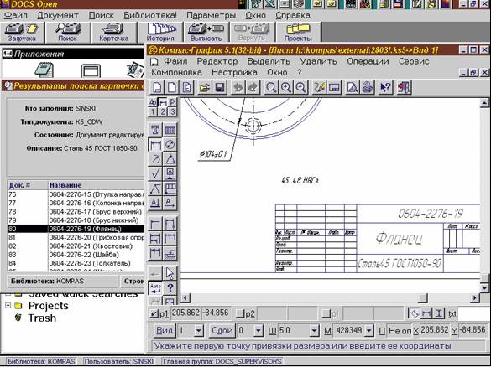
Task: Click the zoom-out magnifier with minus
Action: coord(301,87)
